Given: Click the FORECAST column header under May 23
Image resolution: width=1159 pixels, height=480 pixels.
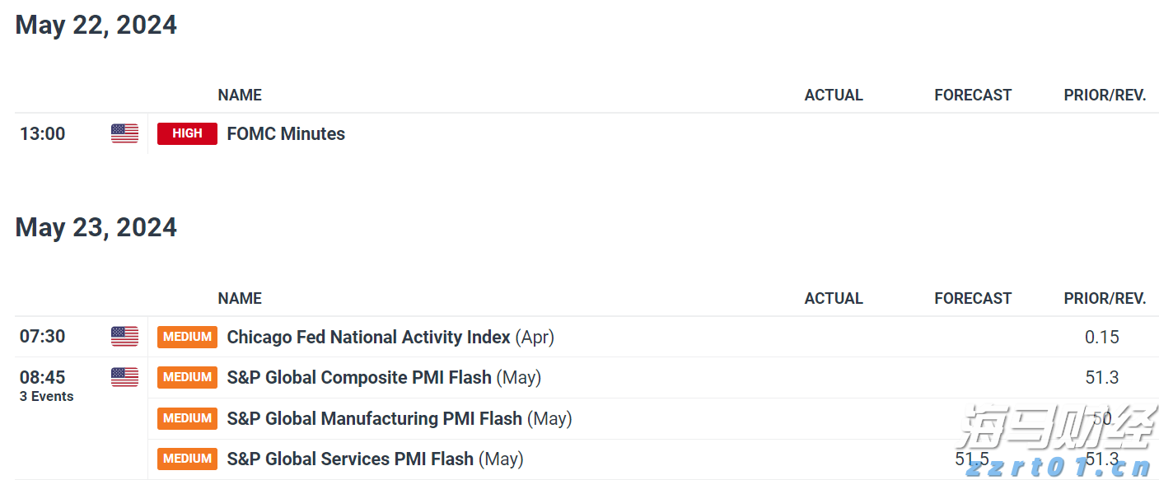Looking at the screenshot, I should 973,298.
